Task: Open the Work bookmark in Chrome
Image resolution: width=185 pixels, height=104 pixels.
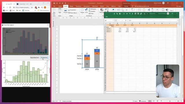Action: (x=6, y=10)
